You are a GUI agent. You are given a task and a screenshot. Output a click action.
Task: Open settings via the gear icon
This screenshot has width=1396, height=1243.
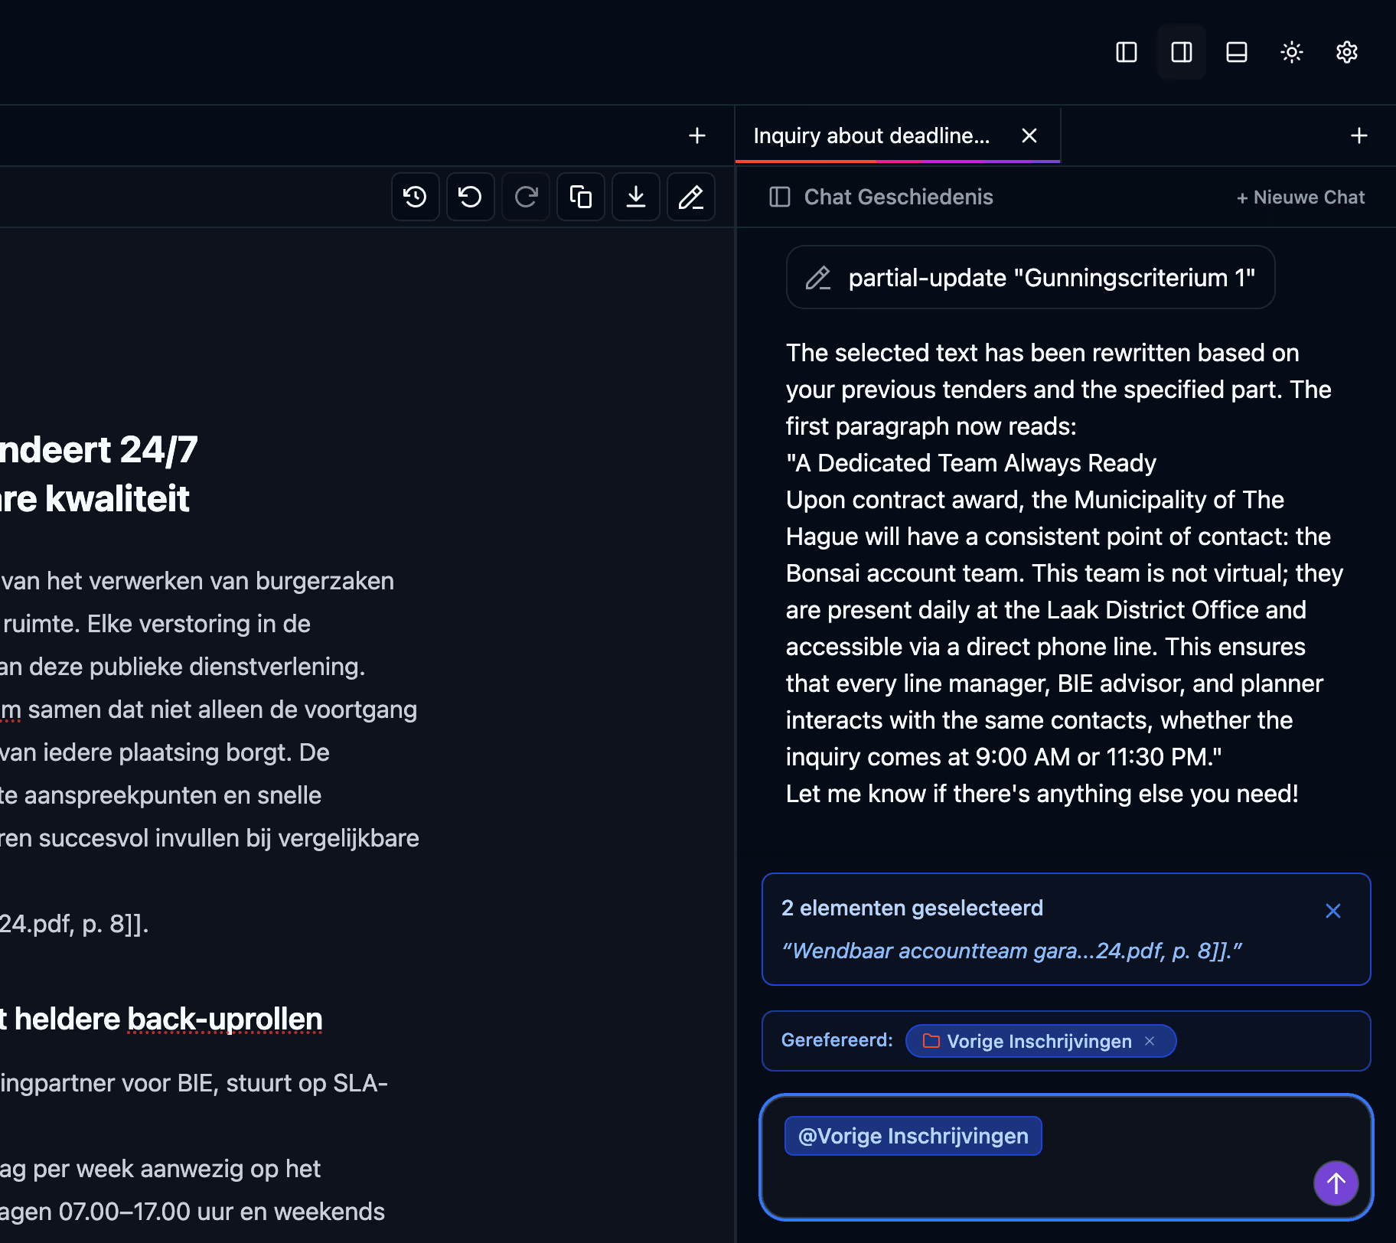(1347, 52)
